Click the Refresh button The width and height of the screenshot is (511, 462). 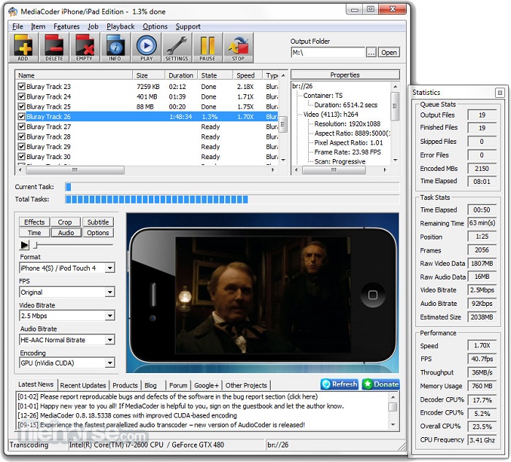[339, 384]
